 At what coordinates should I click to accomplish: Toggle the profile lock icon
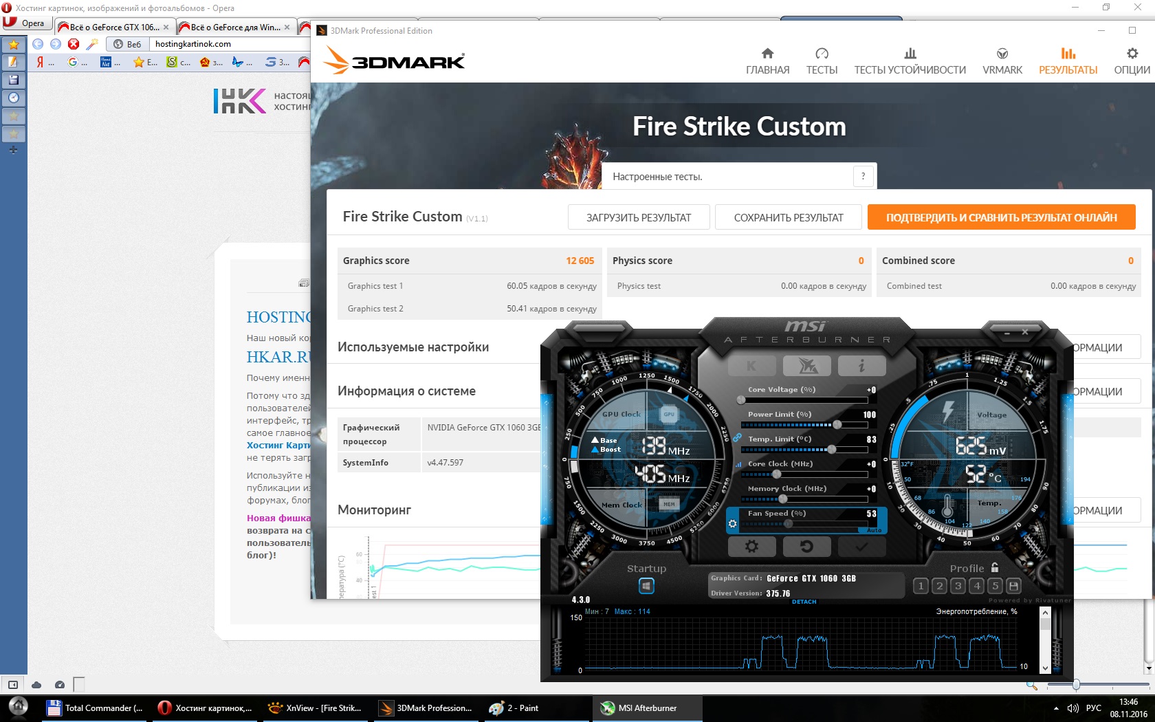pos(995,568)
